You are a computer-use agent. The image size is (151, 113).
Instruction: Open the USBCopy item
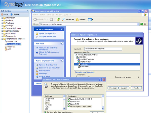[11, 47]
